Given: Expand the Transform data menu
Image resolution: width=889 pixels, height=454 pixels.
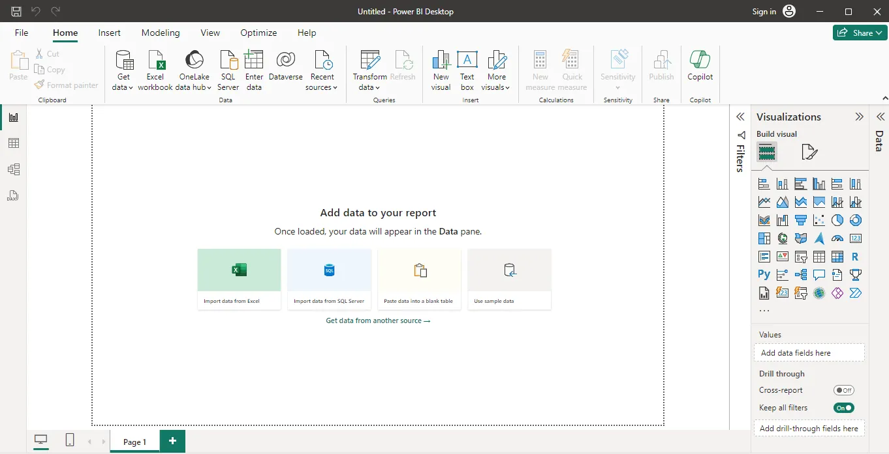Looking at the screenshot, I should click(x=369, y=70).
